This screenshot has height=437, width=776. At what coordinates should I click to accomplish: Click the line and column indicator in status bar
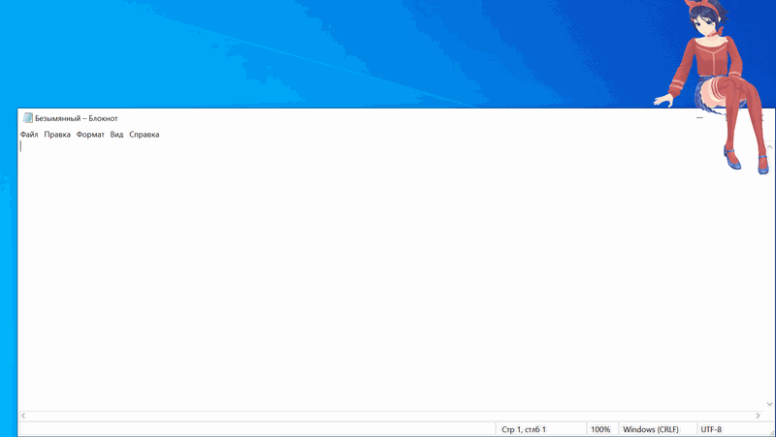525,429
